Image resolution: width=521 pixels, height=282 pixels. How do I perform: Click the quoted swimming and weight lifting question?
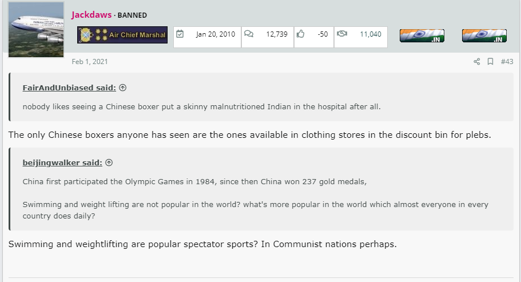[256, 210]
